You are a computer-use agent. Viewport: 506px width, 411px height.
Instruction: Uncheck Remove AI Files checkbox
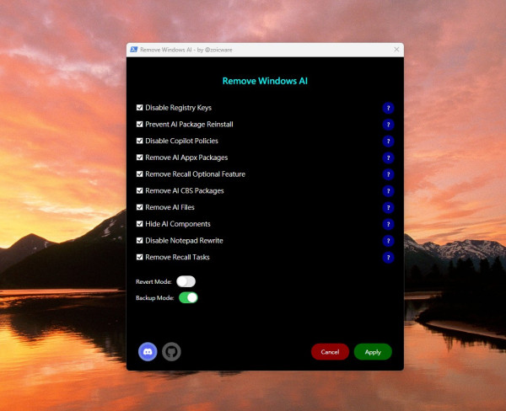coord(139,207)
